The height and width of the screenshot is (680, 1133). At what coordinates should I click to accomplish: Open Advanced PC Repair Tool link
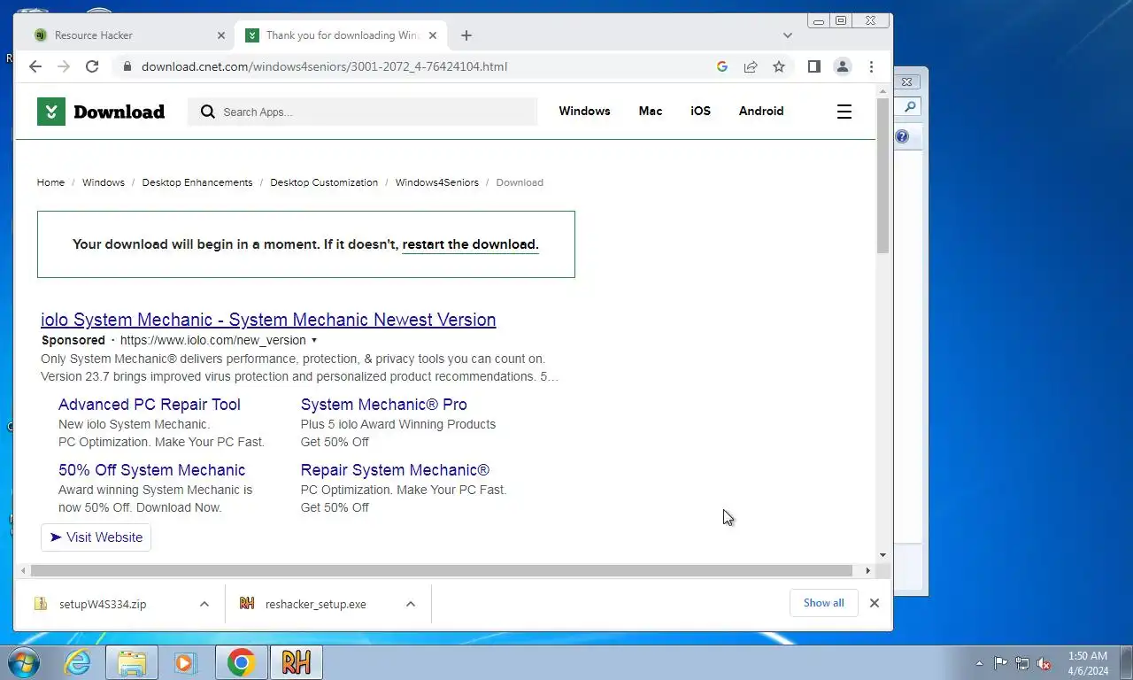point(150,405)
